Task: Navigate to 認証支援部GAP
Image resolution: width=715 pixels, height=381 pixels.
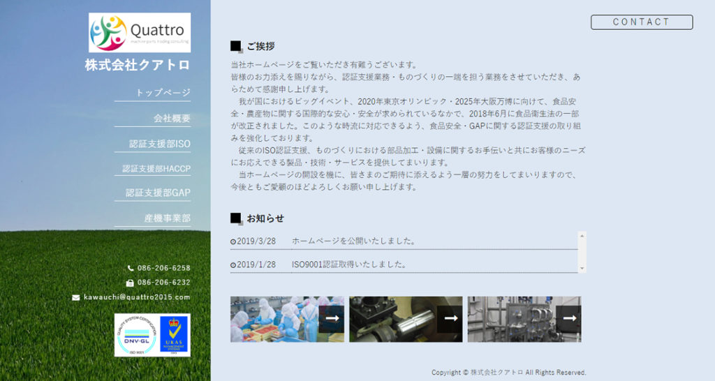Action: [158, 193]
